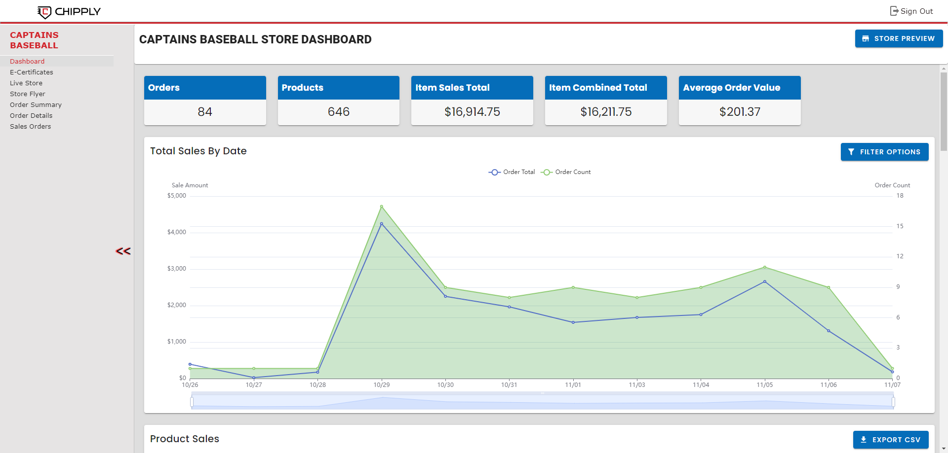The height and width of the screenshot is (453, 948).
Task: Click the Sign Out door icon
Action: tap(894, 11)
